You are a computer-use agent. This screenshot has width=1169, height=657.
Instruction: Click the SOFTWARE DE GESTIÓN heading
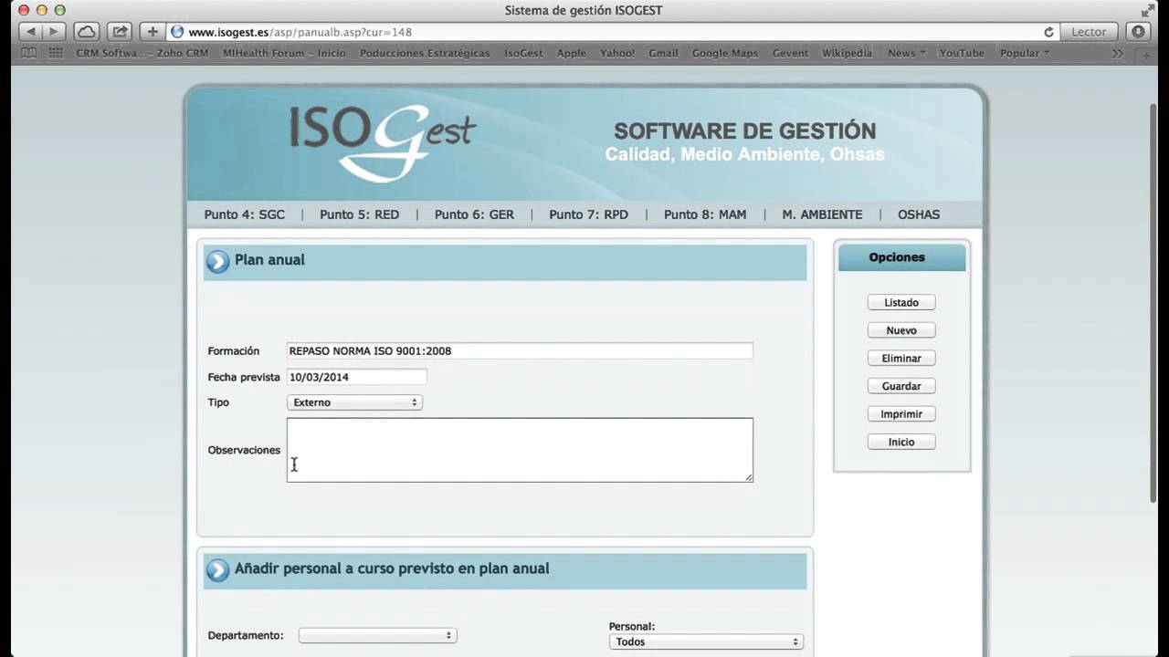pos(744,131)
